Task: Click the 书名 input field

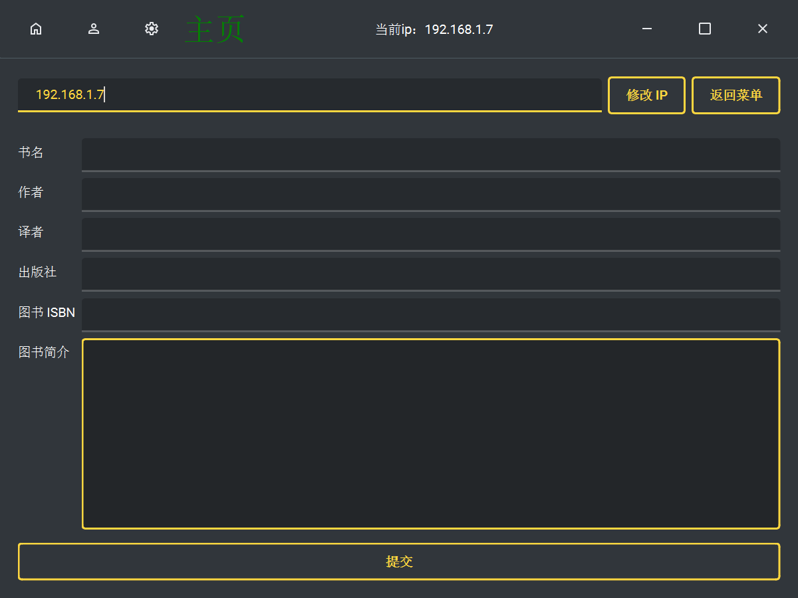Action: point(430,154)
